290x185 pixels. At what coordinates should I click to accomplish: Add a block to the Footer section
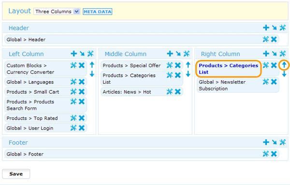tap(266, 142)
